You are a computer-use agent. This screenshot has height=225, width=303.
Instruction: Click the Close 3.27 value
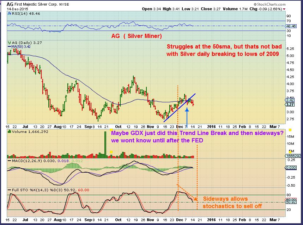pyautogui.click(x=211, y=9)
